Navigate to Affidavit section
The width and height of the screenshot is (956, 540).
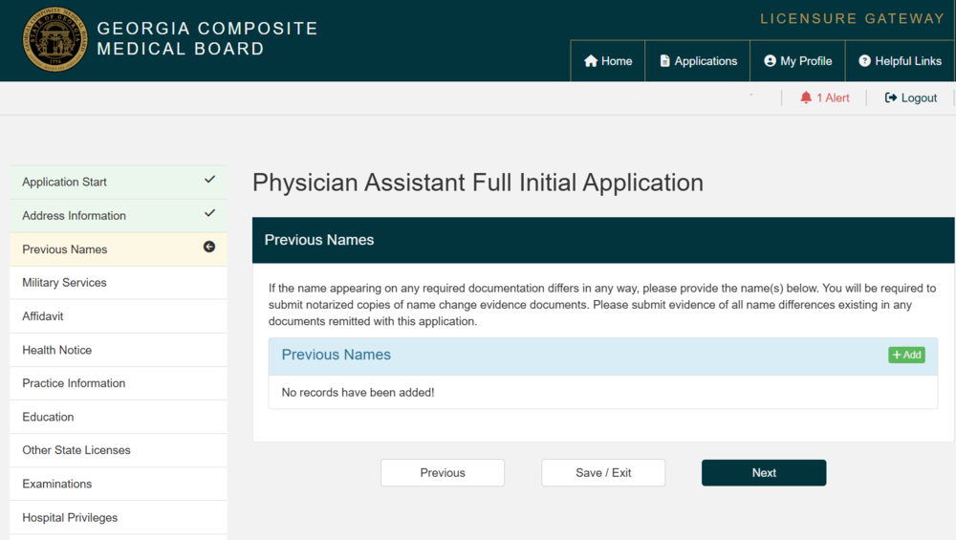point(43,316)
